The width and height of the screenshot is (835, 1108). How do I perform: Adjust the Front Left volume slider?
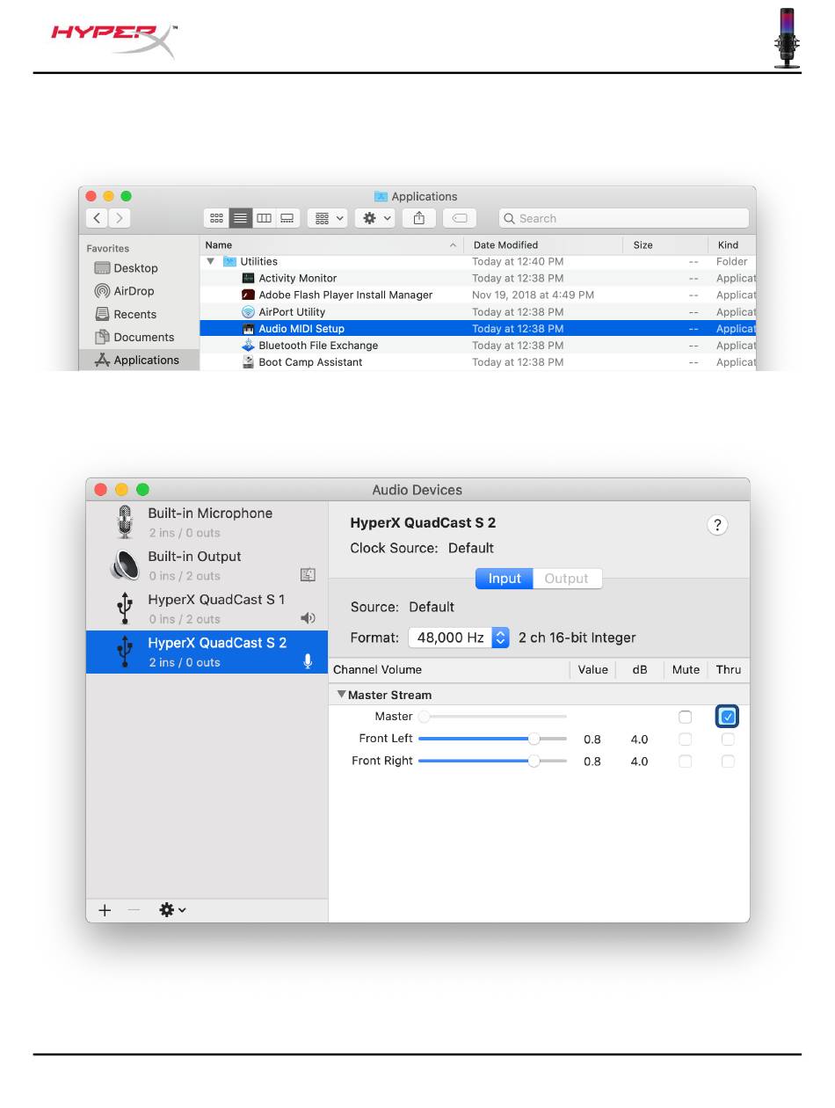point(492,739)
